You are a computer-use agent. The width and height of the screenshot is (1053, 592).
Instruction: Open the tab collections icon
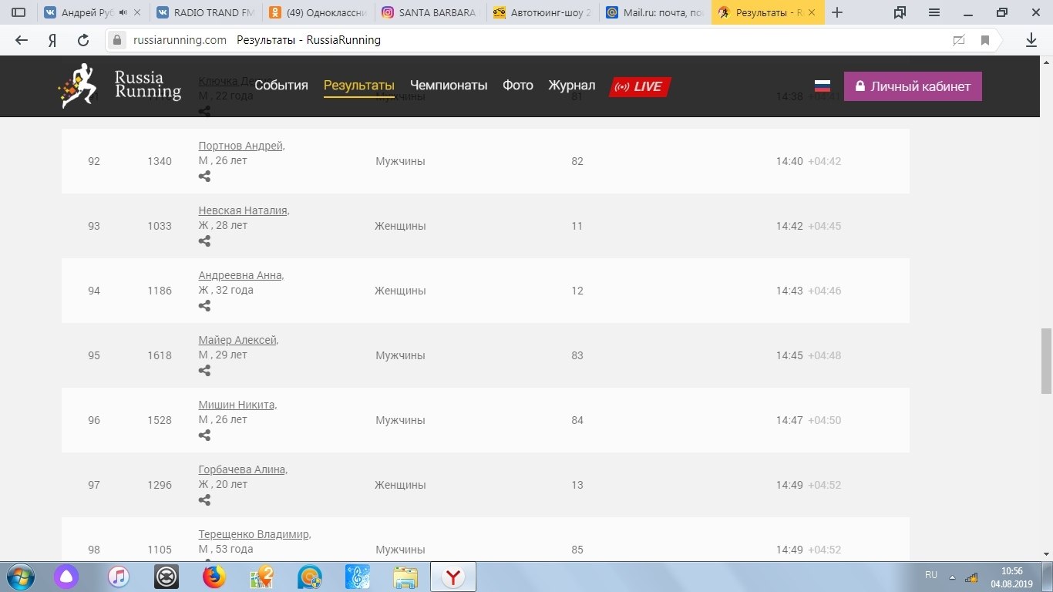[900, 12]
